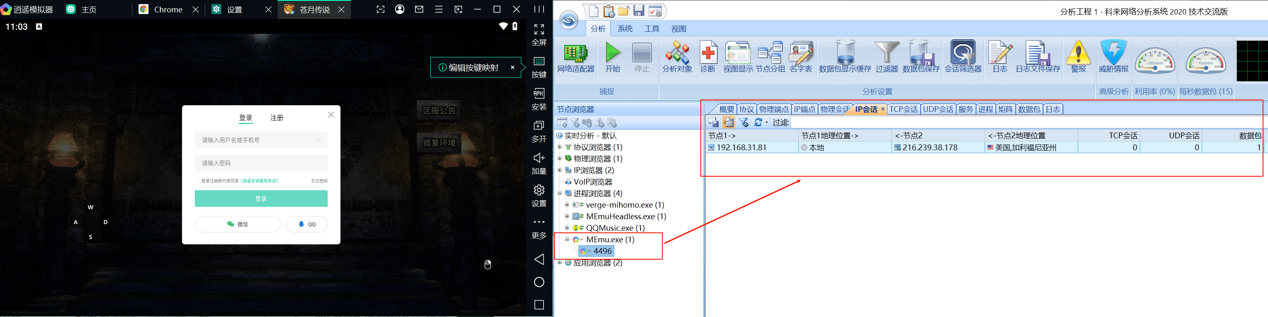Log in with the 微信 button
1268x317 pixels.
[x=238, y=224]
